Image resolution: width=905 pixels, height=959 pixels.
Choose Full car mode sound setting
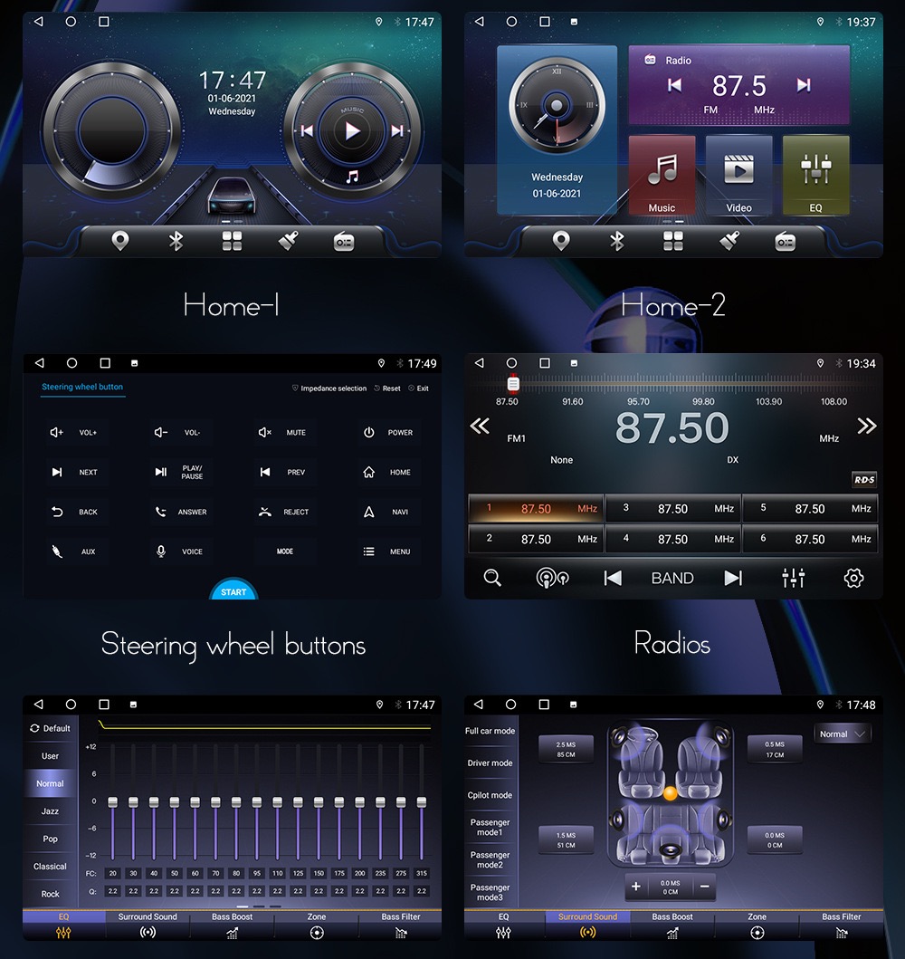coord(491,731)
